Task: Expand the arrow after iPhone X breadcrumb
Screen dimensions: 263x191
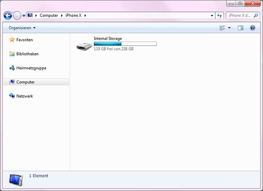Action: pyautogui.click(x=85, y=15)
